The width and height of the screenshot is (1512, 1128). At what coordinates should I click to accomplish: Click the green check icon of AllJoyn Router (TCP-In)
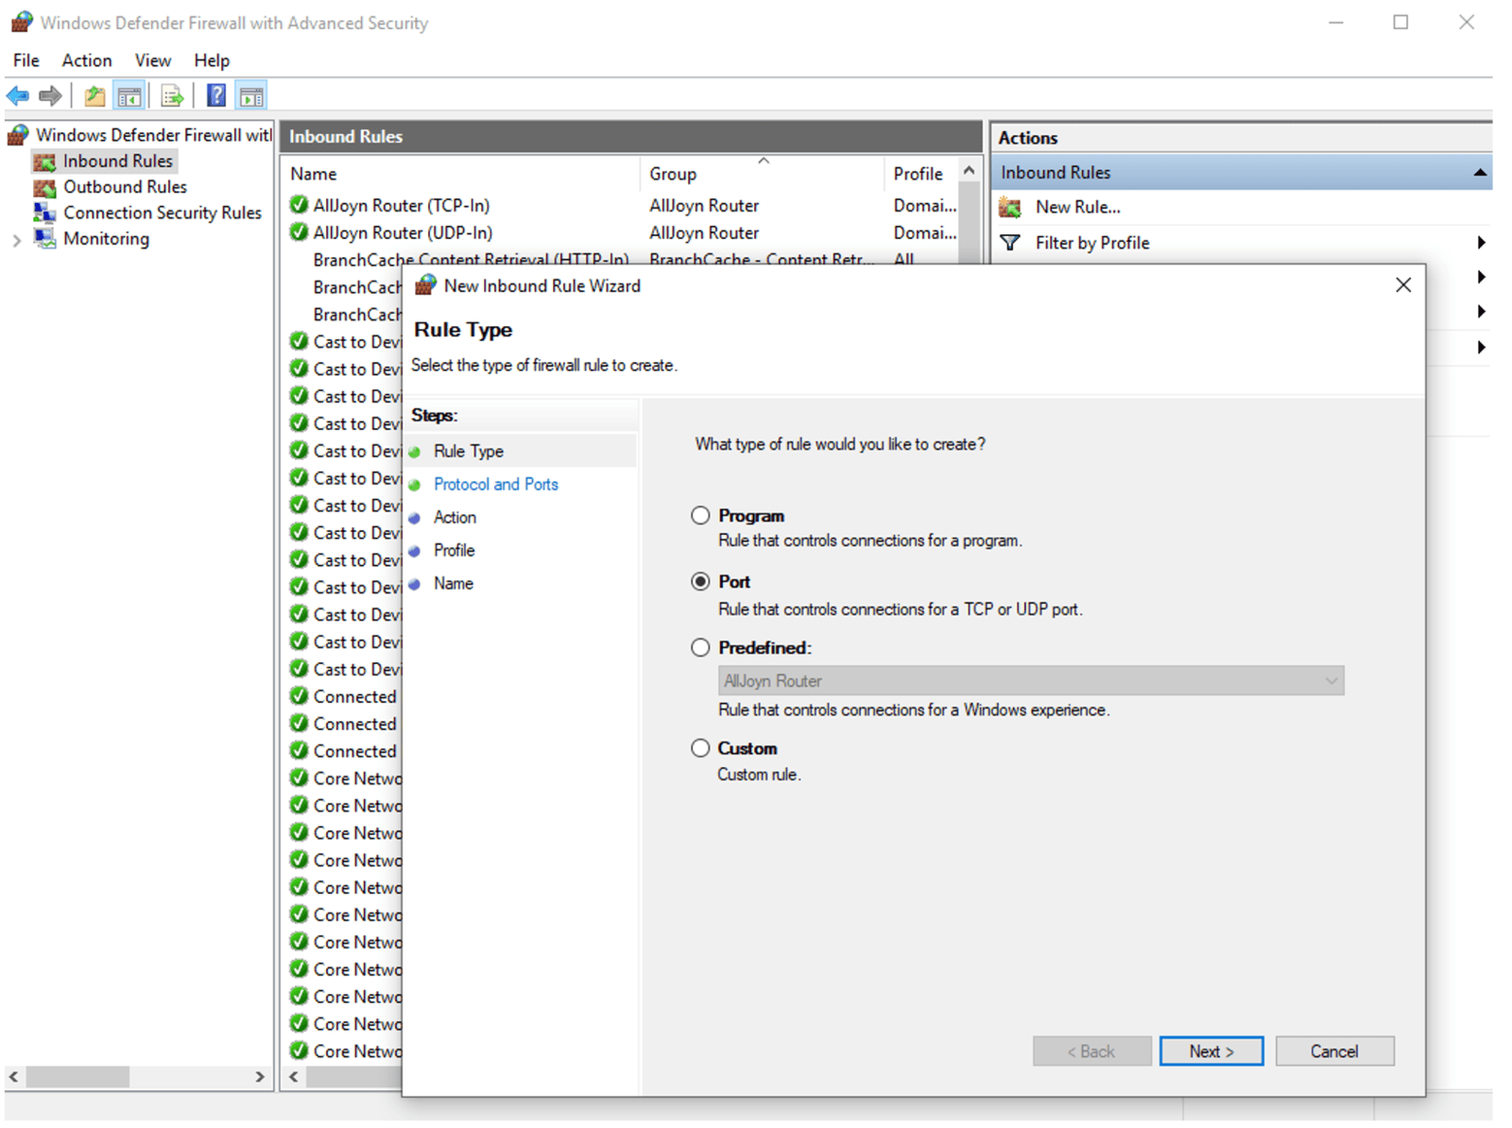tap(299, 204)
